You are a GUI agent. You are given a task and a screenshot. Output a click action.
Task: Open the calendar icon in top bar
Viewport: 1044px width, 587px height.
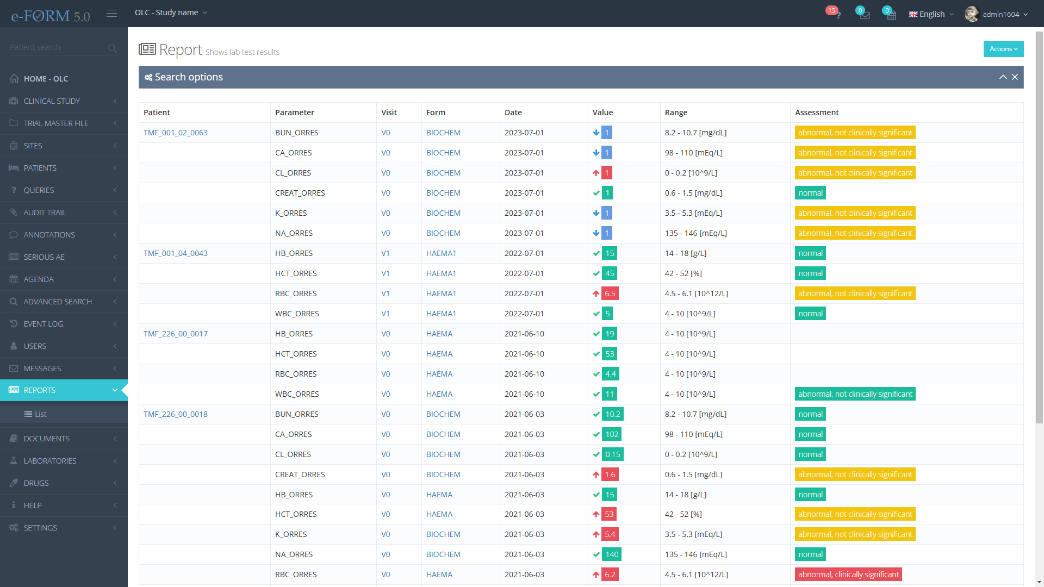pos(891,15)
